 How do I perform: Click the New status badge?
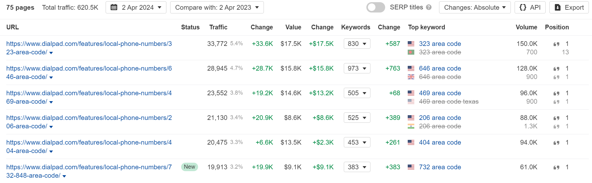189,167
